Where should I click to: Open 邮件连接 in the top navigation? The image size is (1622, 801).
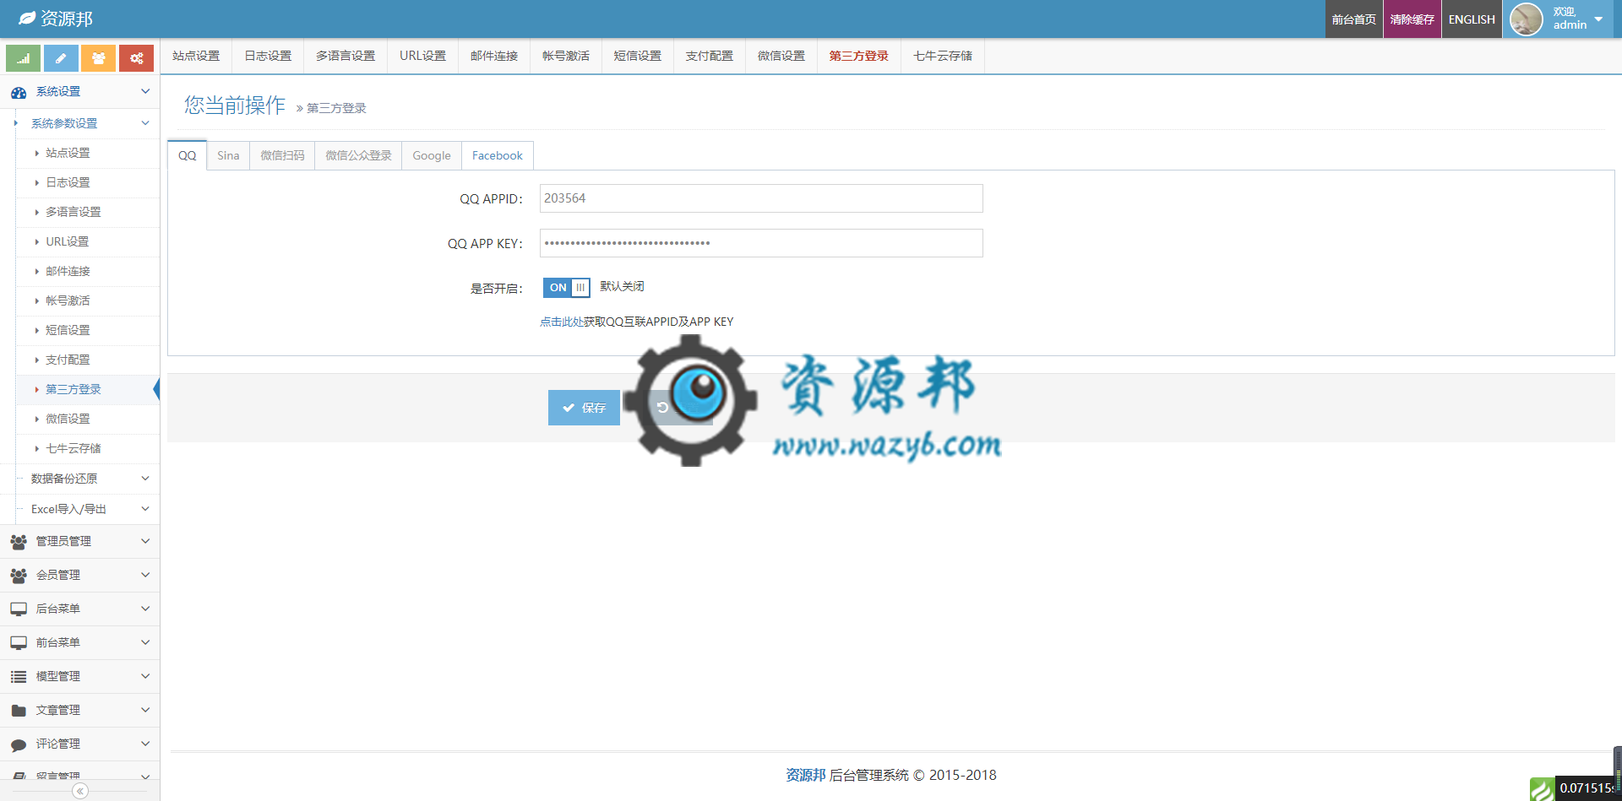point(494,56)
